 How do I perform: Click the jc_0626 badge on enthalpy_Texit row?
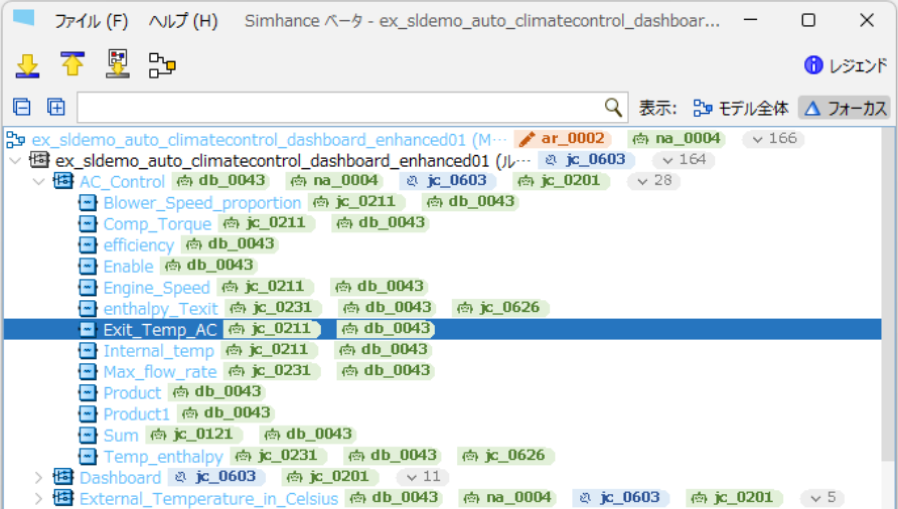tap(501, 307)
